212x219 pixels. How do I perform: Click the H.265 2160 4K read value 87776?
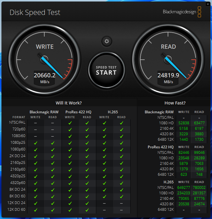click(199, 199)
